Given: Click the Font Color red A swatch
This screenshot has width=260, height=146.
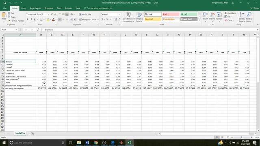Looking at the screenshot, I should coord(53,19).
